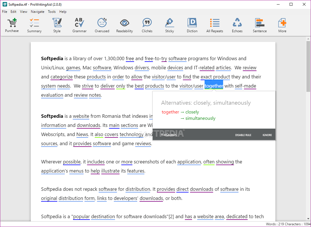Viewport: 311px width, 227px height.
Task: Run the Readability analysis
Action: 124,25
